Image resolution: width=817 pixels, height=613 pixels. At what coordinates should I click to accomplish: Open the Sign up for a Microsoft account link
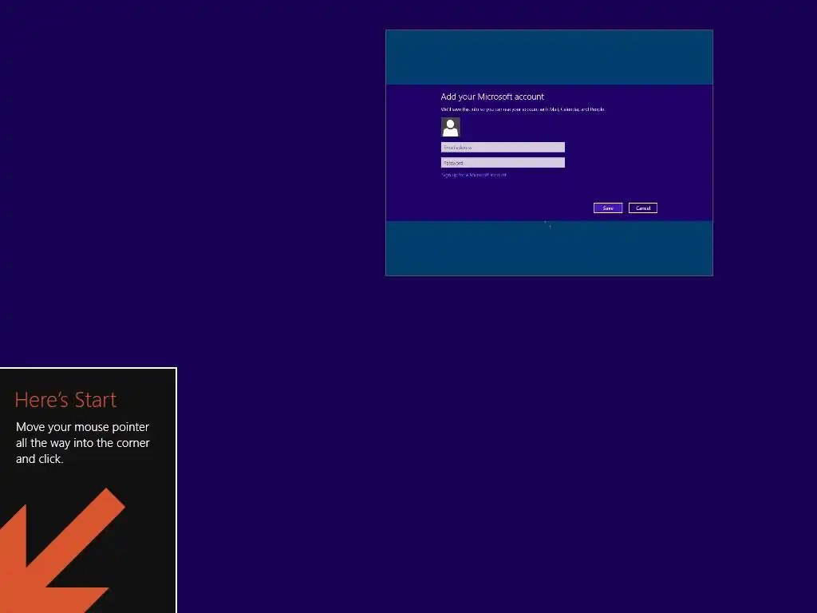pos(474,175)
